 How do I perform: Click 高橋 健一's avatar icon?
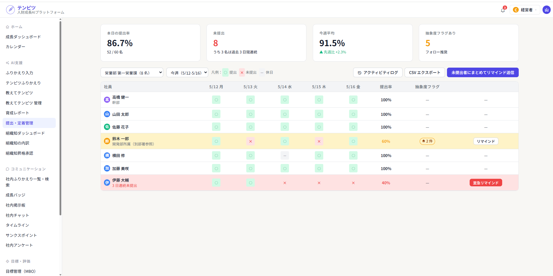click(107, 100)
